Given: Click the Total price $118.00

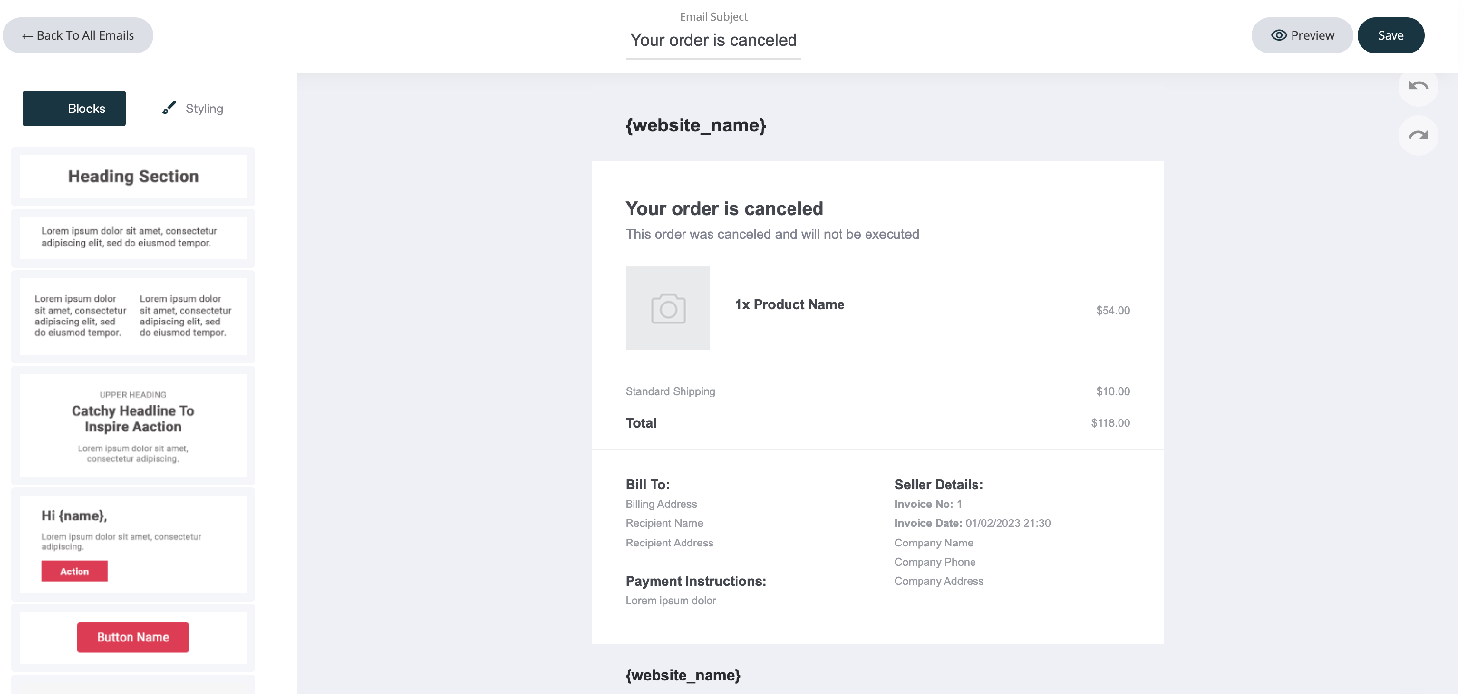Looking at the screenshot, I should point(1110,423).
